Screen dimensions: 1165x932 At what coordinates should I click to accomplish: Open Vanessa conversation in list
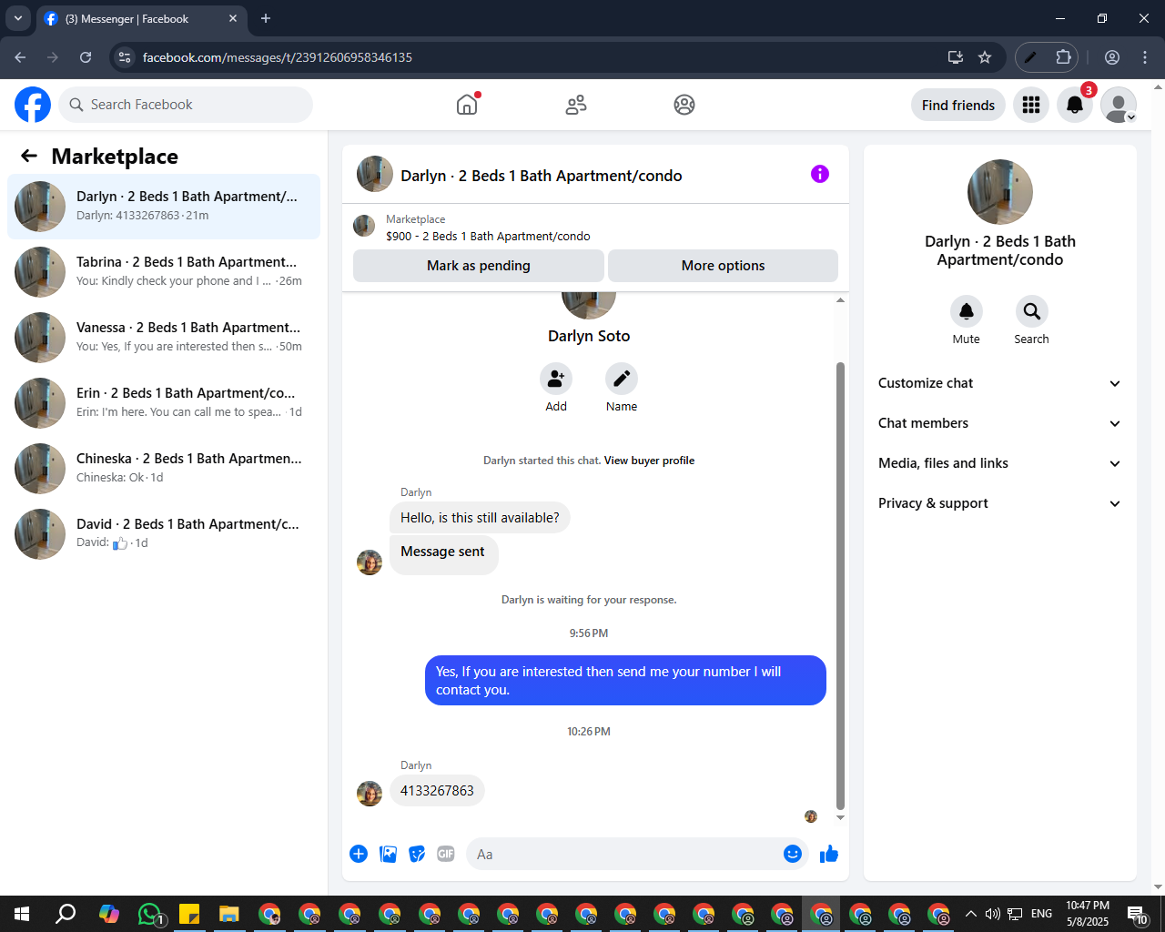(164, 338)
